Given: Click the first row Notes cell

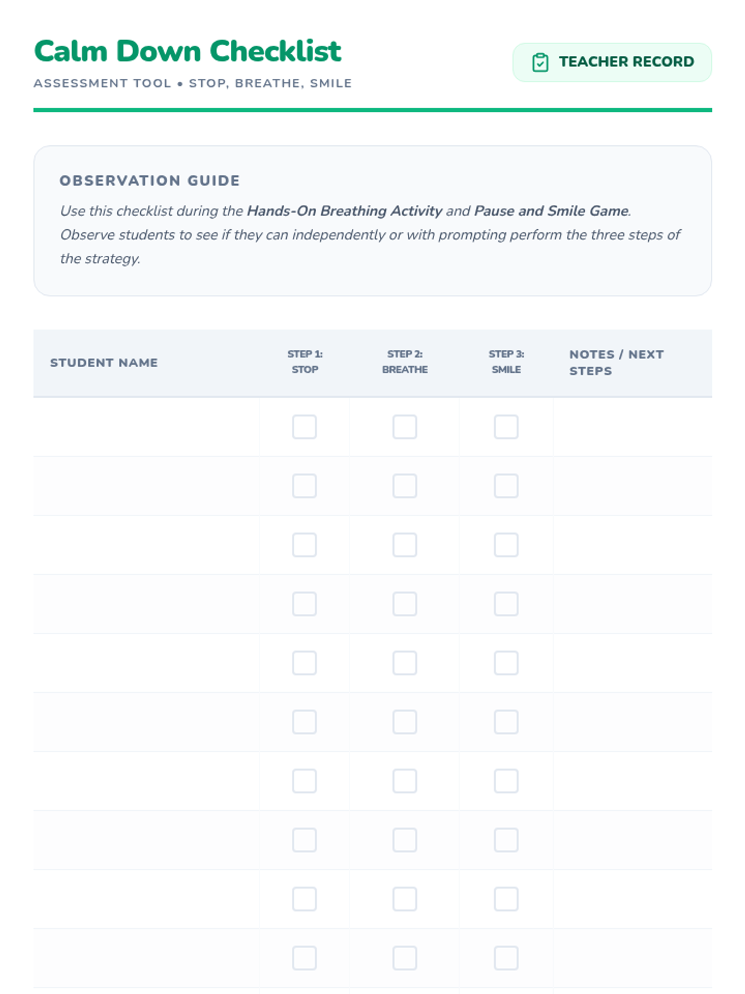Looking at the screenshot, I should coord(632,427).
